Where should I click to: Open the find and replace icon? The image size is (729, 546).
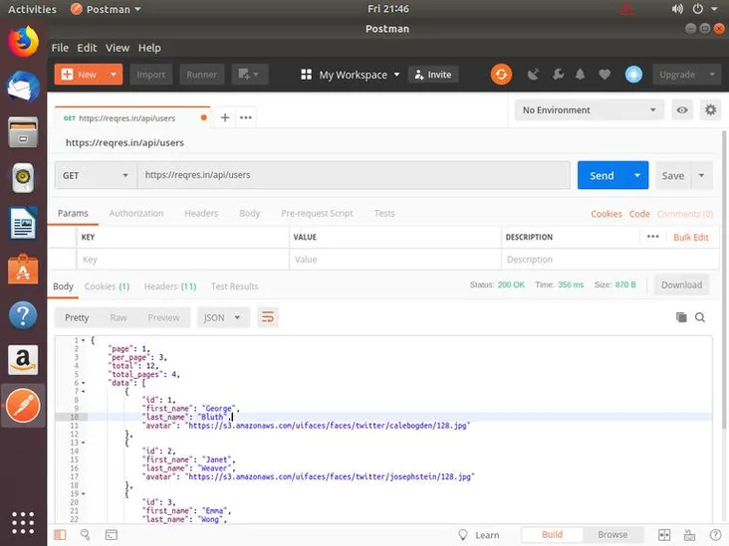(85, 535)
